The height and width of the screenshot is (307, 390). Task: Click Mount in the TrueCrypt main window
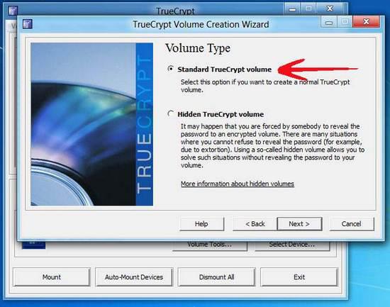coord(52,277)
